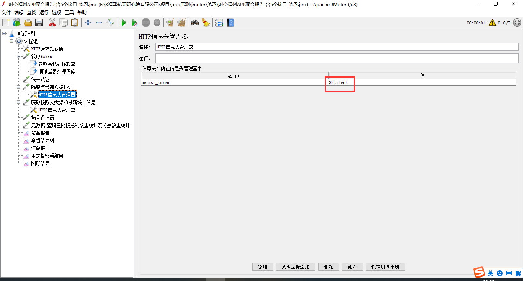Image resolution: width=523 pixels, height=281 pixels.
Task: Collapse the 隔离点最新数据统计 tree node
Action: click(18, 87)
